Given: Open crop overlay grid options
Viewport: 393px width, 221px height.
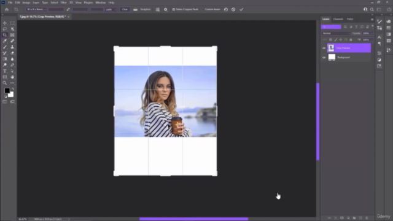Looking at the screenshot, I should tap(158, 10).
